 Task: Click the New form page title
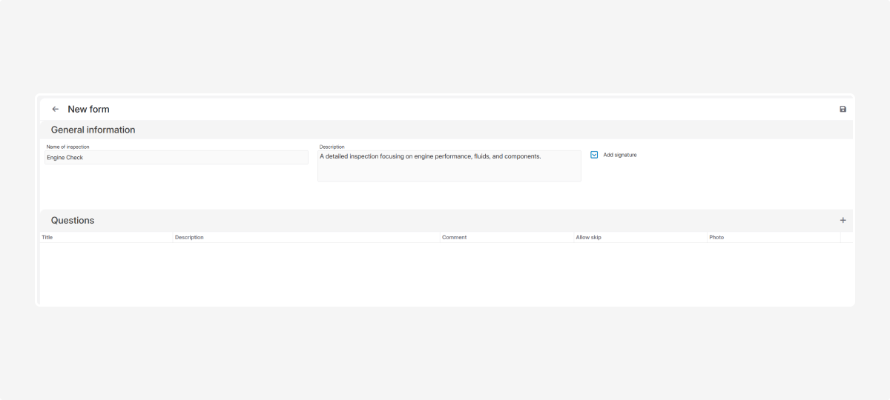88,109
